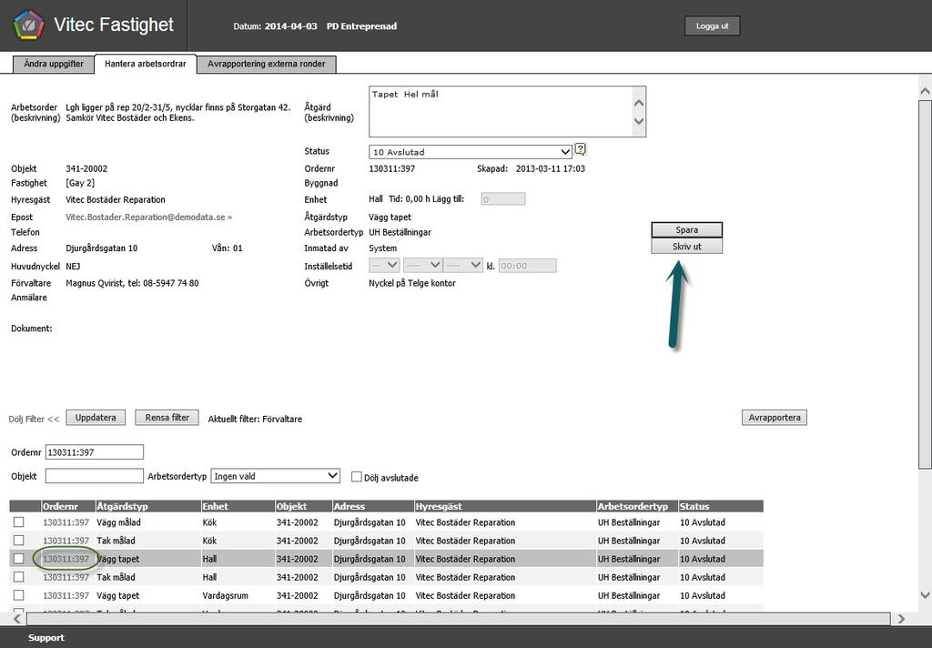Click 'Nyckel på Telge kontor' text
Viewport: 932px width, 648px height.
412,283
